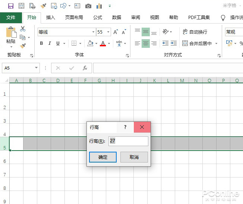Click the 行高 row height input field
243x204 pixels.
128,141
